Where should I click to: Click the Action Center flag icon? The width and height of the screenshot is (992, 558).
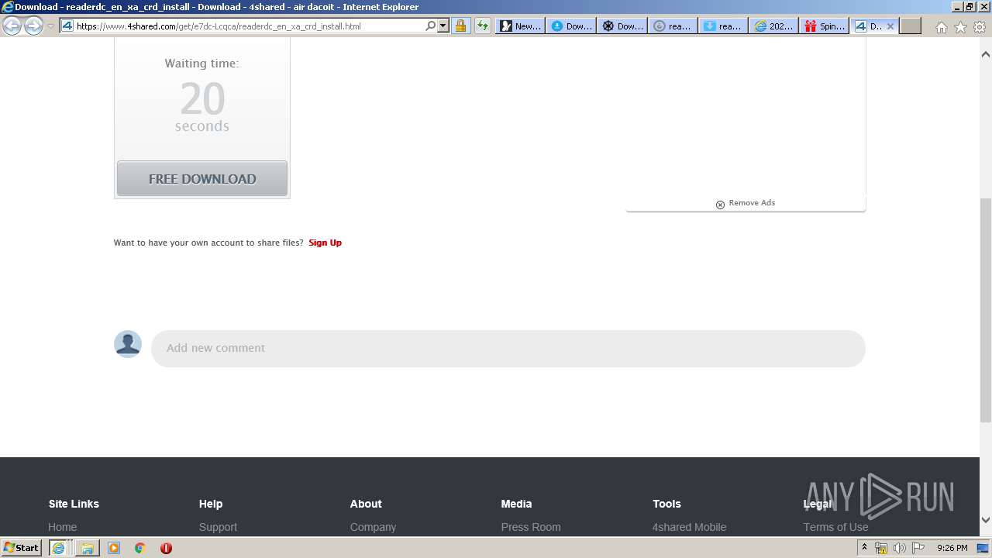point(918,548)
